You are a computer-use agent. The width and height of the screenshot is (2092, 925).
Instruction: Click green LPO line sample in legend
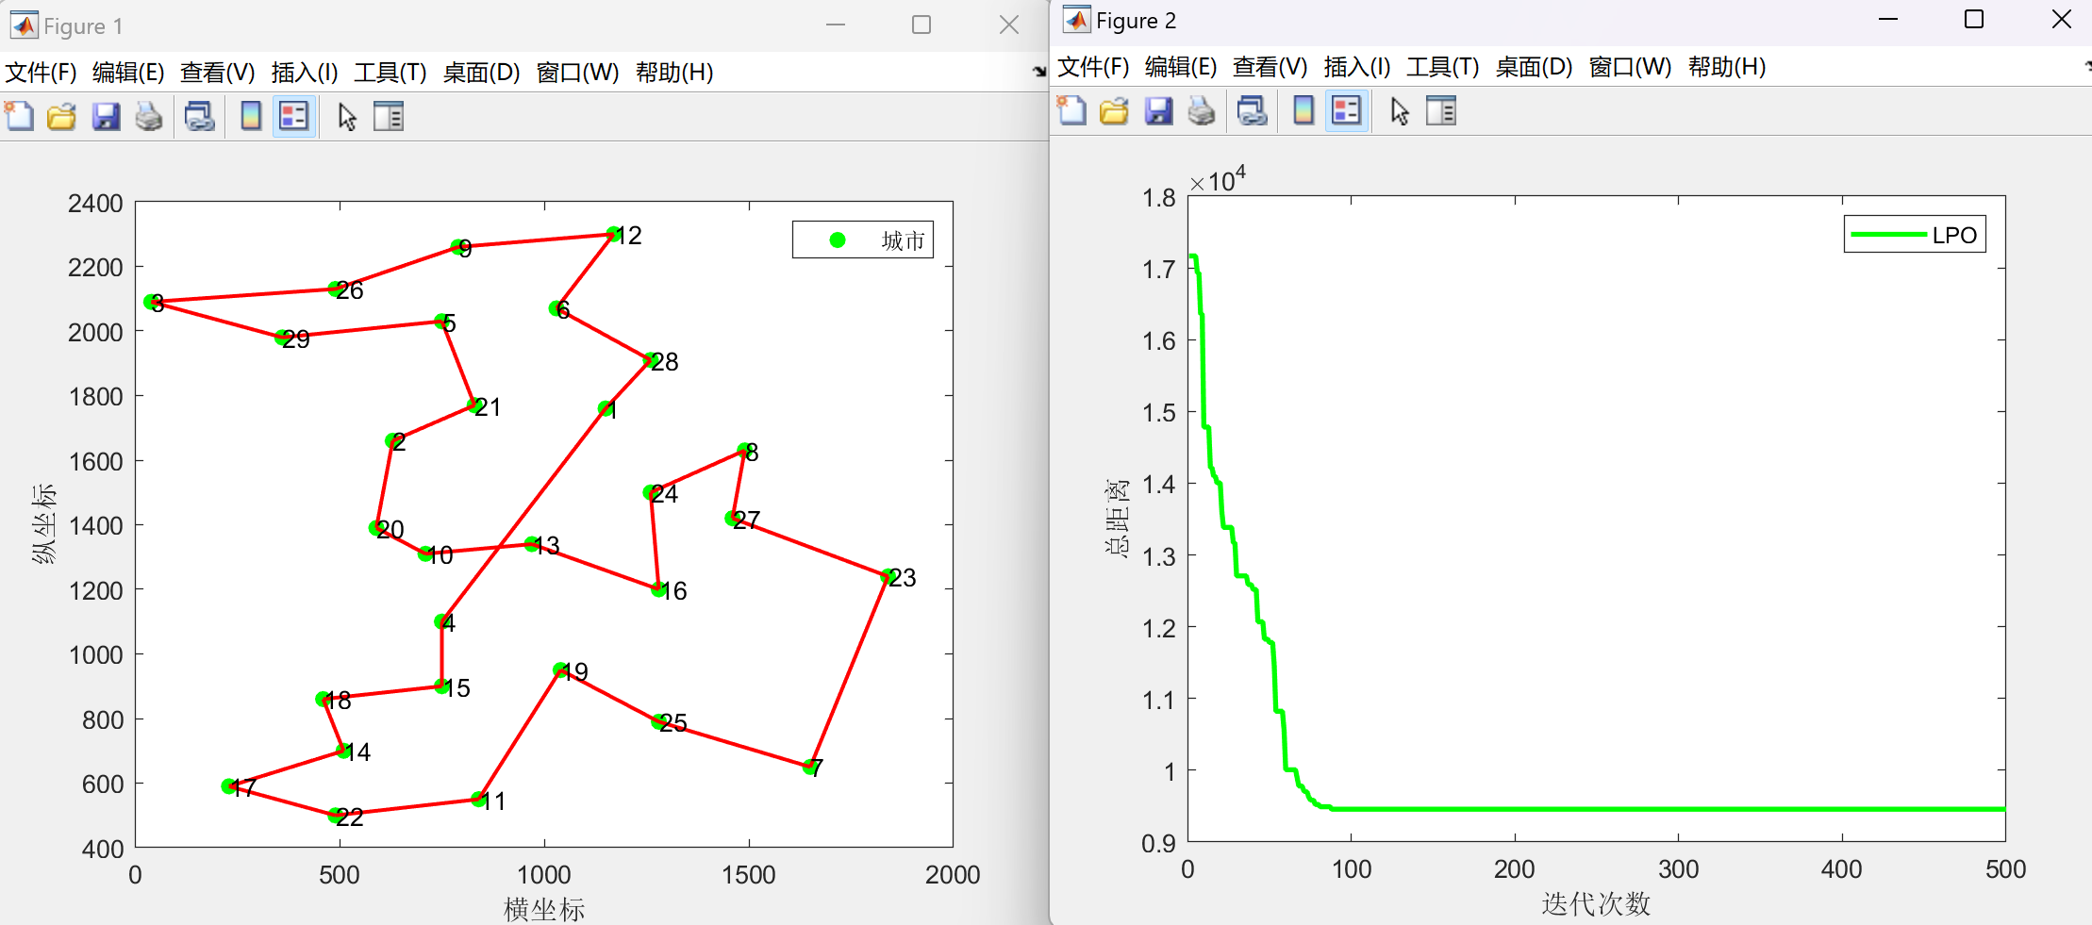(1888, 235)
